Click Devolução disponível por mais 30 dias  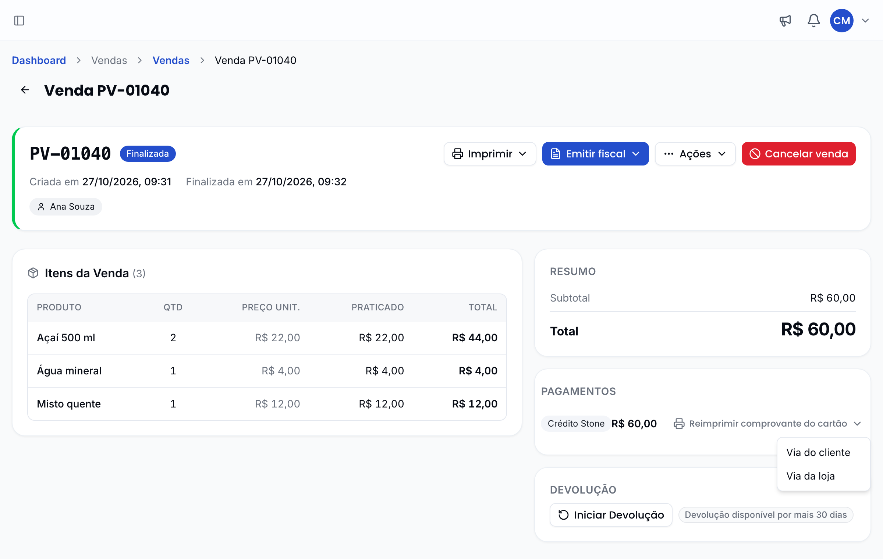pos(766,515)
